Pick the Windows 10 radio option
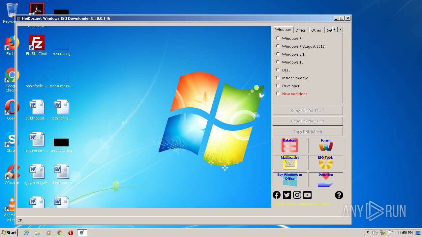The width and height of the screenshot is (422, 237). pyautogui.click(x=278, y=62)
